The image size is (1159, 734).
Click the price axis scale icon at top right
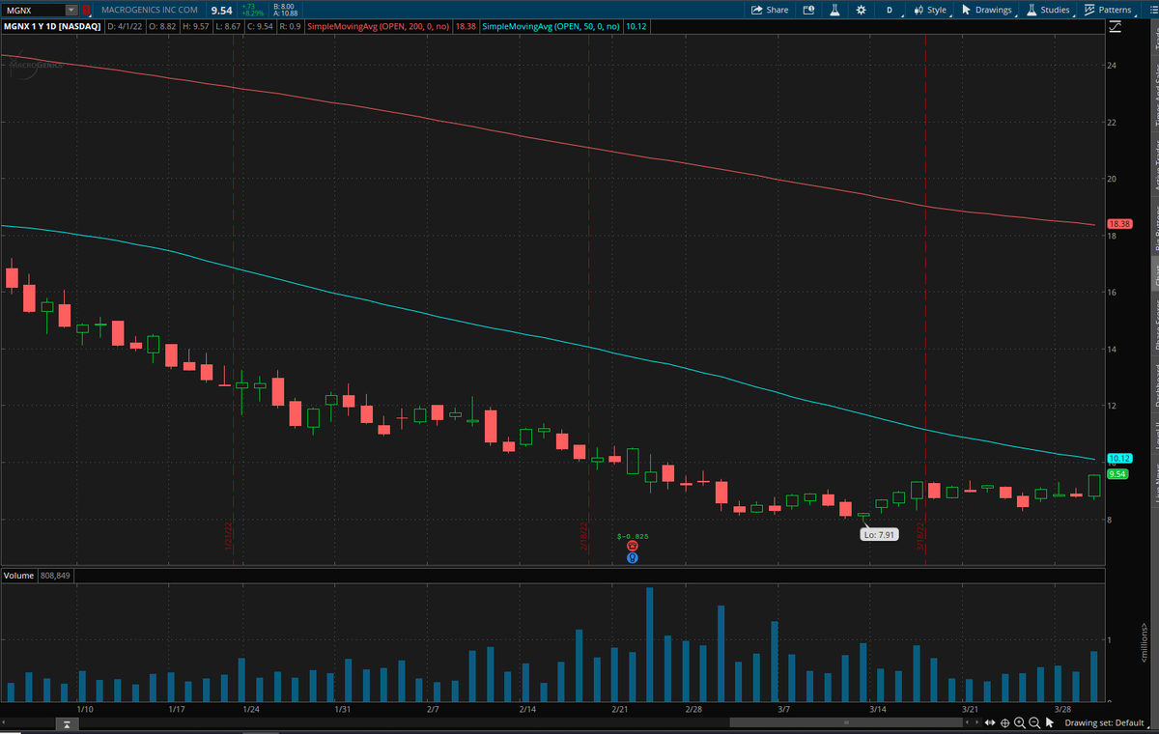coord(1115,26)
